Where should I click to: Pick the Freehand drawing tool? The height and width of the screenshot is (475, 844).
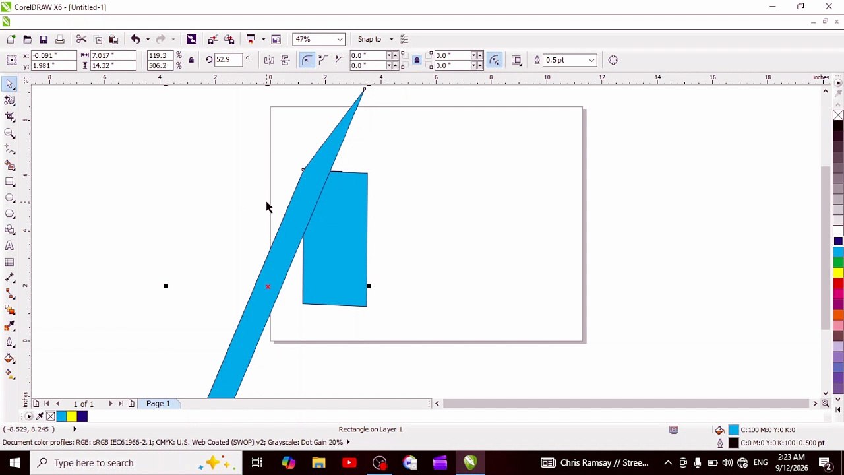10,149
